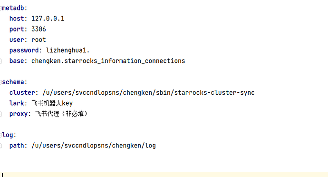
Task: Click the user value root
Action: [39, 40]
